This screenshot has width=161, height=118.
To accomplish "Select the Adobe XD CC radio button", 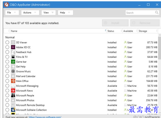I will pyautogui.click(x=7, y=47).
